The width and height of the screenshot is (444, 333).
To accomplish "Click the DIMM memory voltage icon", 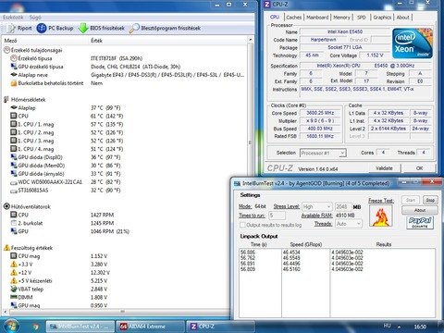I will click(x=14, y=297).
